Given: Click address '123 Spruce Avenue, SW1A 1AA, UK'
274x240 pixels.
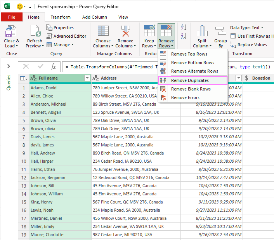Looking at the screenshot, I should coord(136,112).
